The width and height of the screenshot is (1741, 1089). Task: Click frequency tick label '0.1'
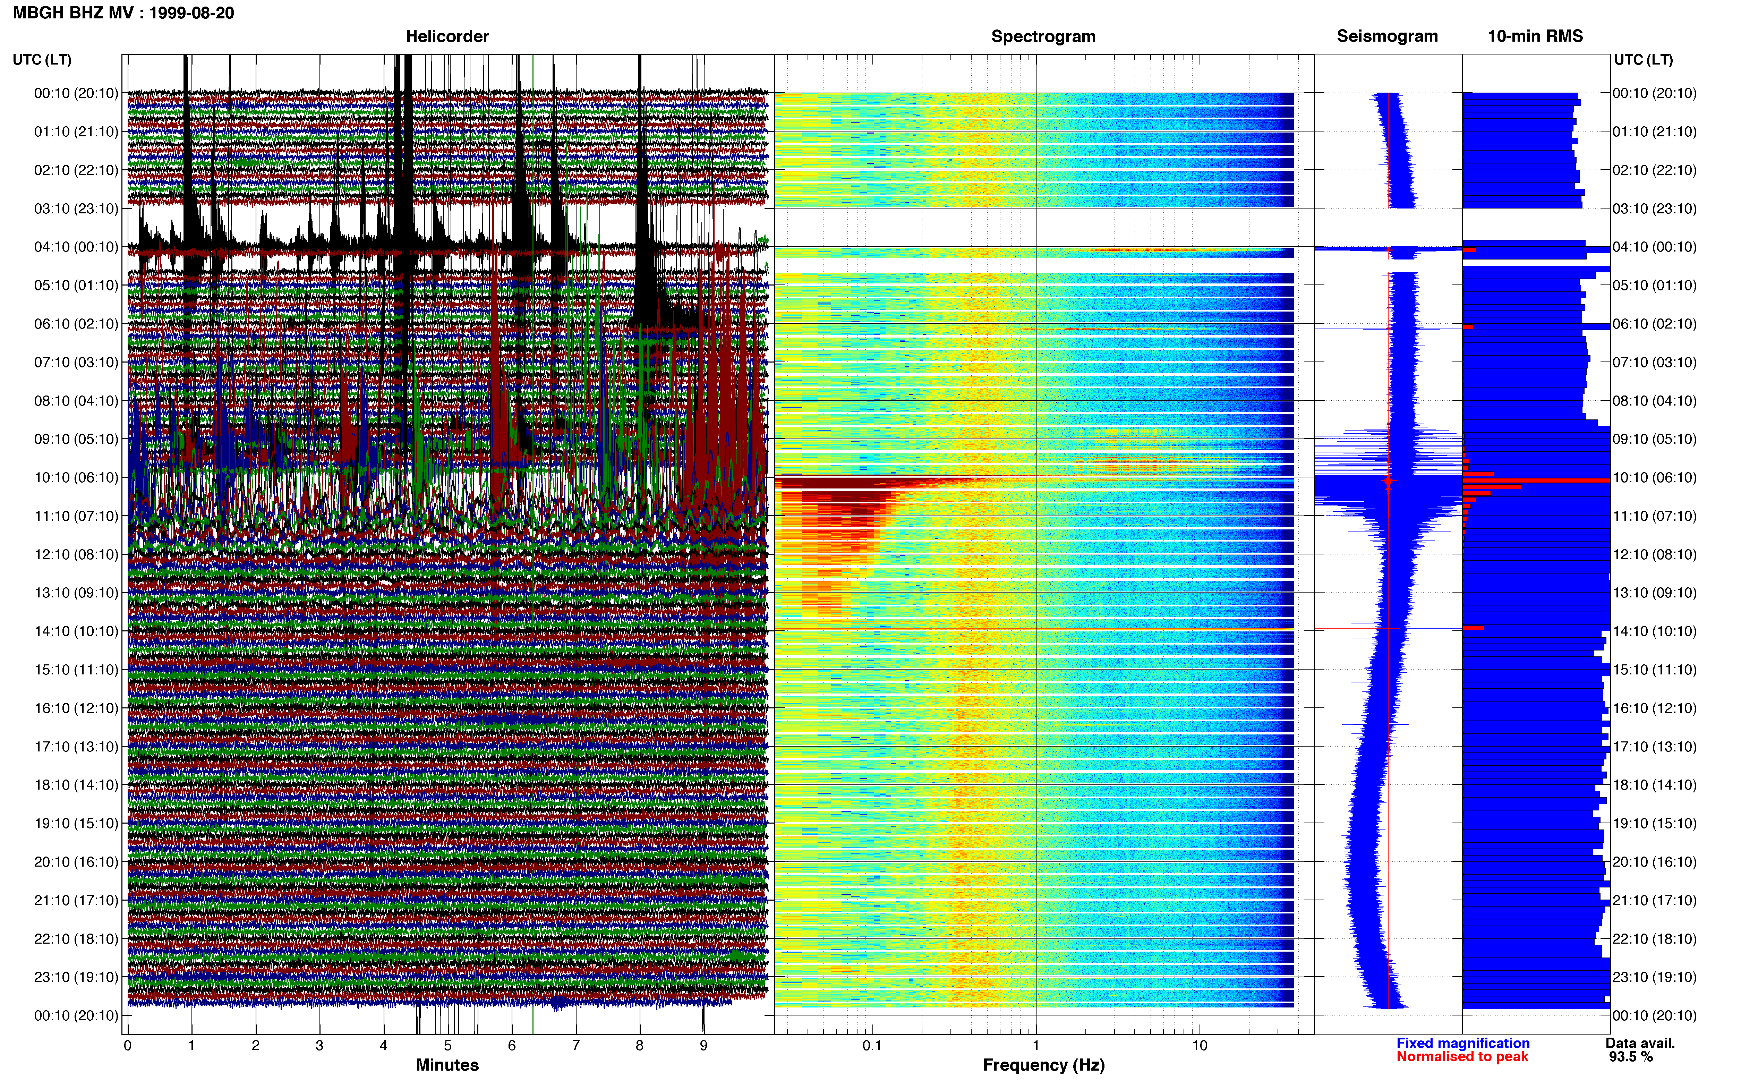872,1046
